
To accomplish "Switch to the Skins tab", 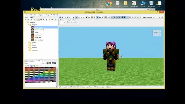I will coord(27,17).
